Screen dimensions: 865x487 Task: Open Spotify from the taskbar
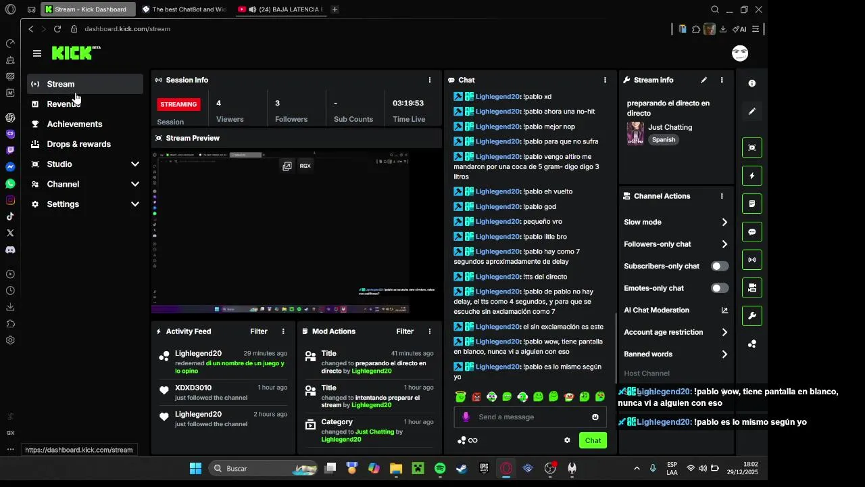point(440,468)
